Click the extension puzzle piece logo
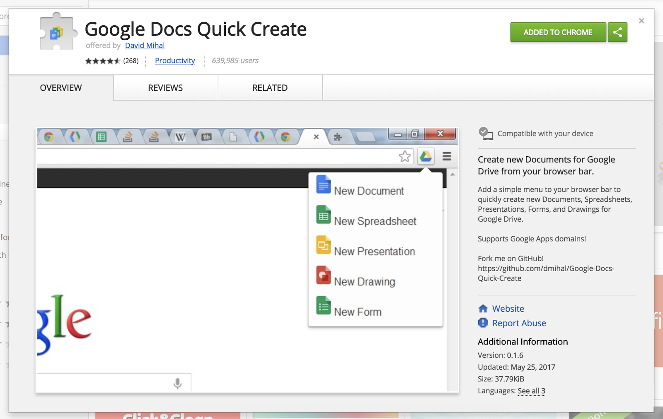Viewport: 663px width, 419px height. [x=58, y=32]
